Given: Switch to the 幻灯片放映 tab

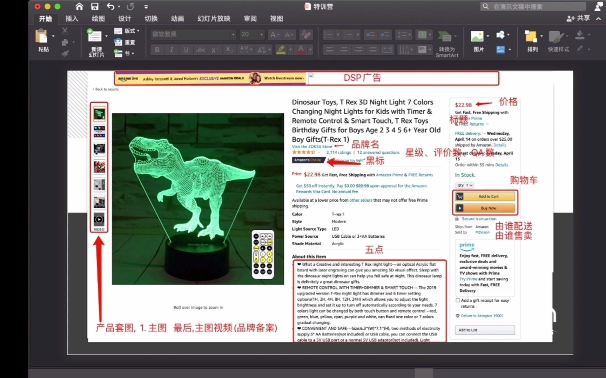Looking at the screenshot, I should point(214,19).
